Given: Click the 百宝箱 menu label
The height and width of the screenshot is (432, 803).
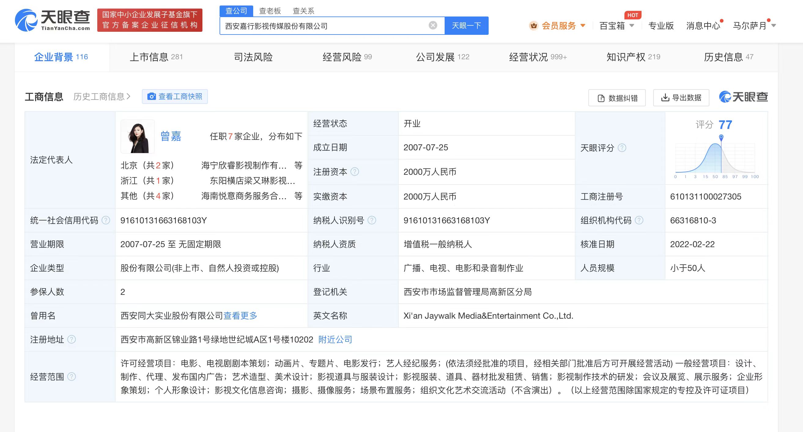Looking at the screenshot, I should (612, 26).
